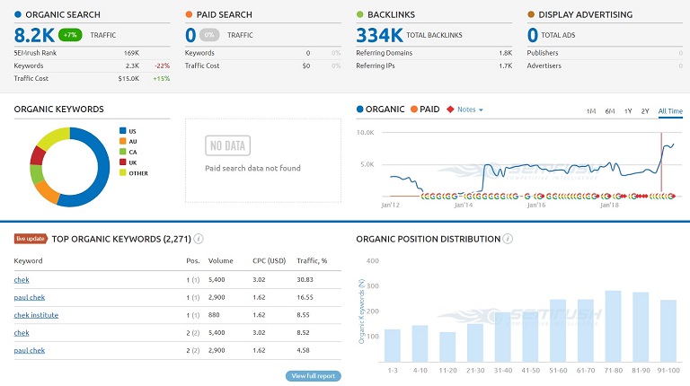Click the 334K total backlinks value
This screenshot has height=386, width=690.
click(380, 35)
